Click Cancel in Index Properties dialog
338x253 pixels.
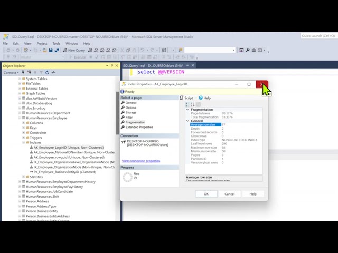[x=230, y=194]
